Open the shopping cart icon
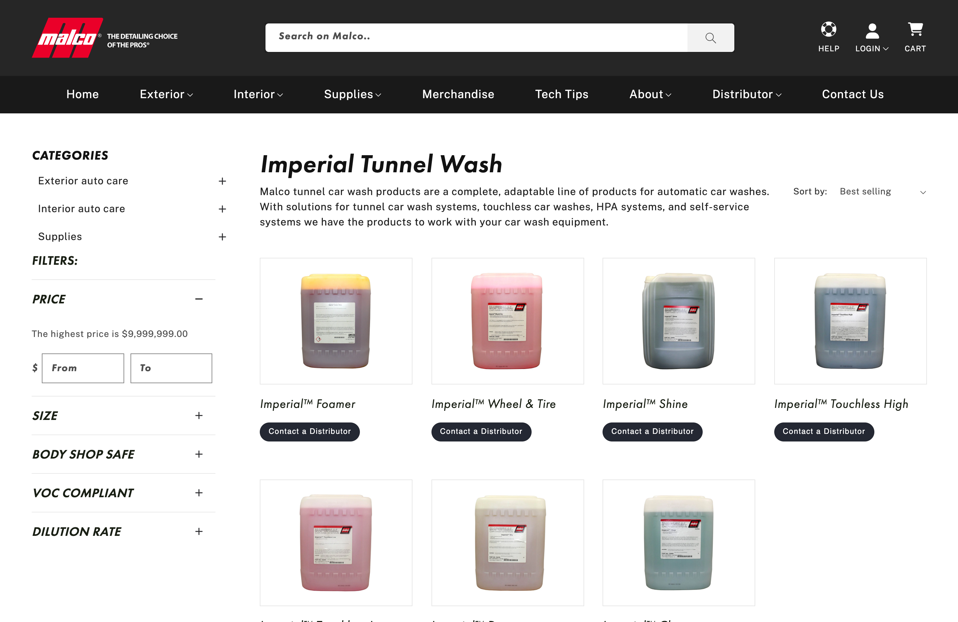958x622 pixels. [x=915, y=29]
